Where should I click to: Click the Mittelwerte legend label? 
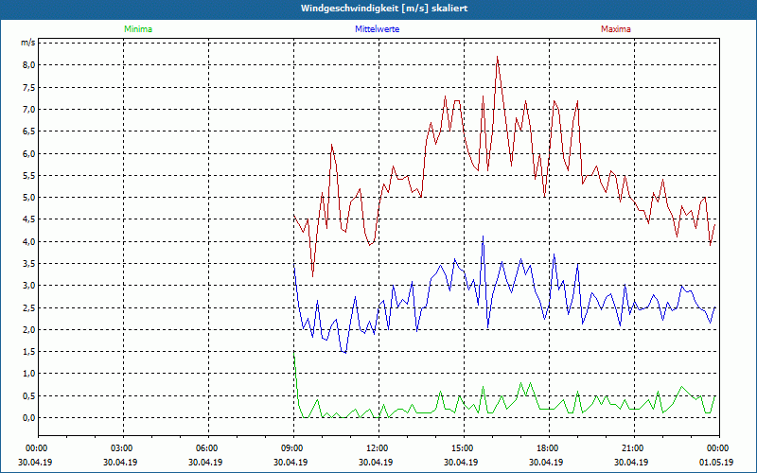coord(377,29)
